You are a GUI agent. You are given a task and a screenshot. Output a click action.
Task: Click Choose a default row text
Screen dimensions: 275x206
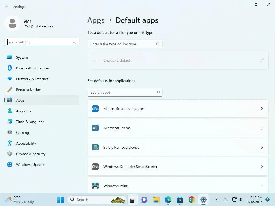click(117, 60)
